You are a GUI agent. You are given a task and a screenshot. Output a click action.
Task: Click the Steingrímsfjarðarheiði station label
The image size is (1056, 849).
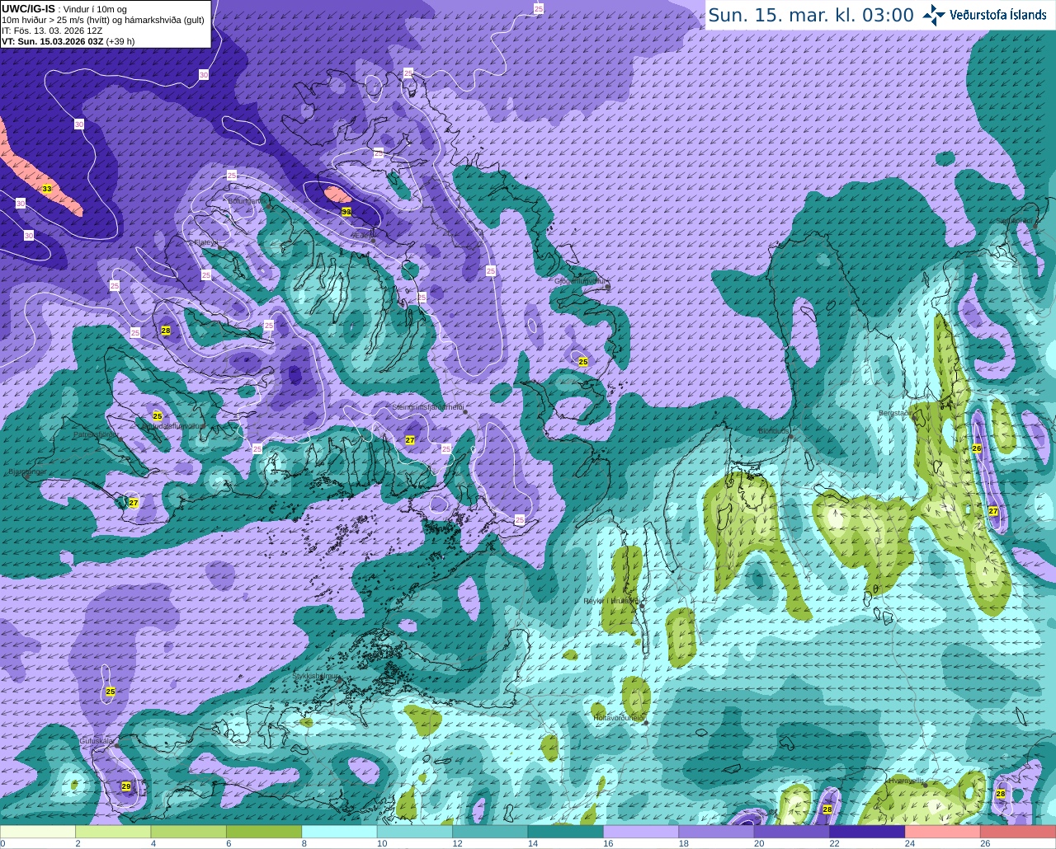tap(427, 407)
